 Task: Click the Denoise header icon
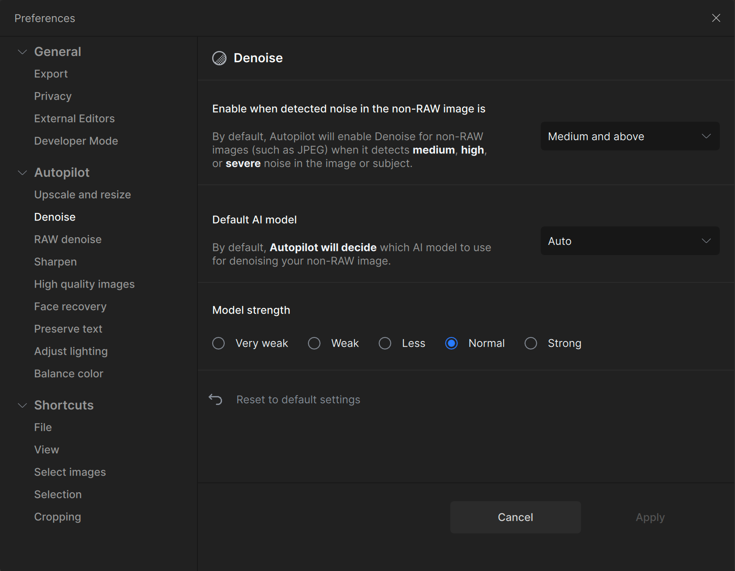click(x=219, y=58)
